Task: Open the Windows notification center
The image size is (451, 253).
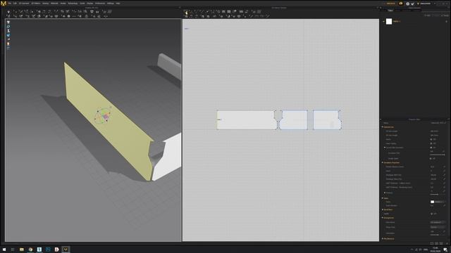Action: point(445,249)
